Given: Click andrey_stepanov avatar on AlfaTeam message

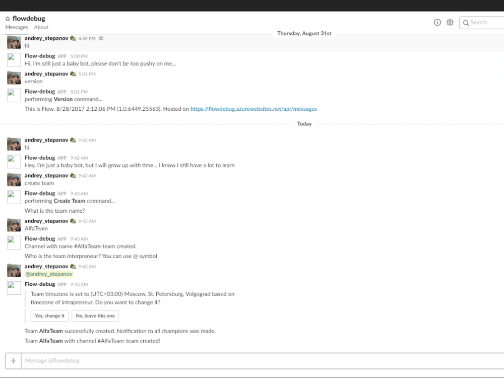Looking at the screenshot, I should point(14,225).
